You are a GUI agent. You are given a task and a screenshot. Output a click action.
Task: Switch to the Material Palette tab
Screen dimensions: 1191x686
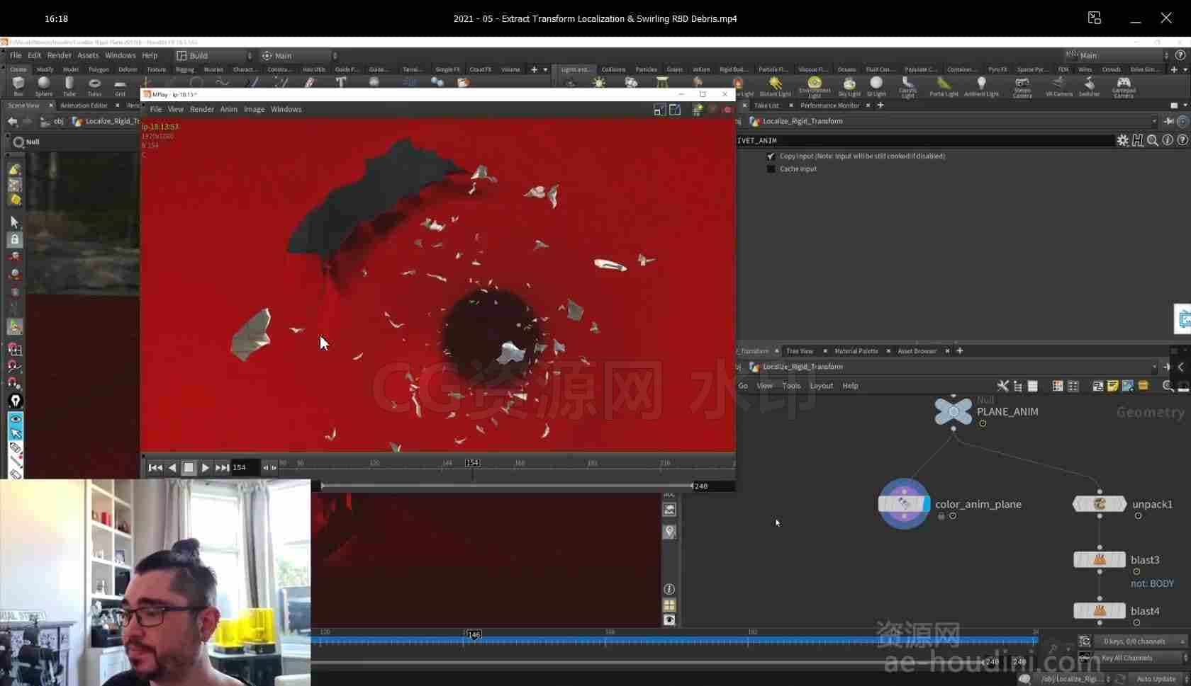coord(856,351)
